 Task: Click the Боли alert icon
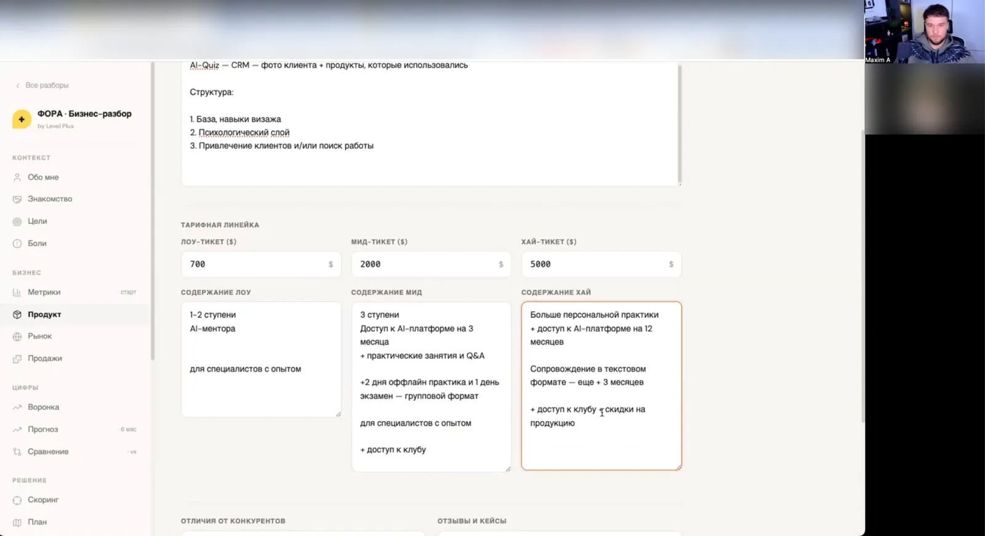(17, 243)
